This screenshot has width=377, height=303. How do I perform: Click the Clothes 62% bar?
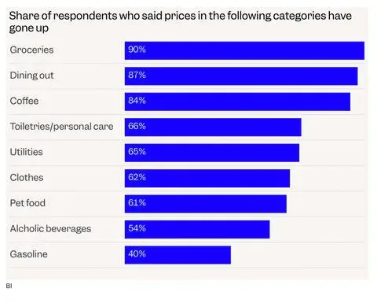(x=207, y=179)
